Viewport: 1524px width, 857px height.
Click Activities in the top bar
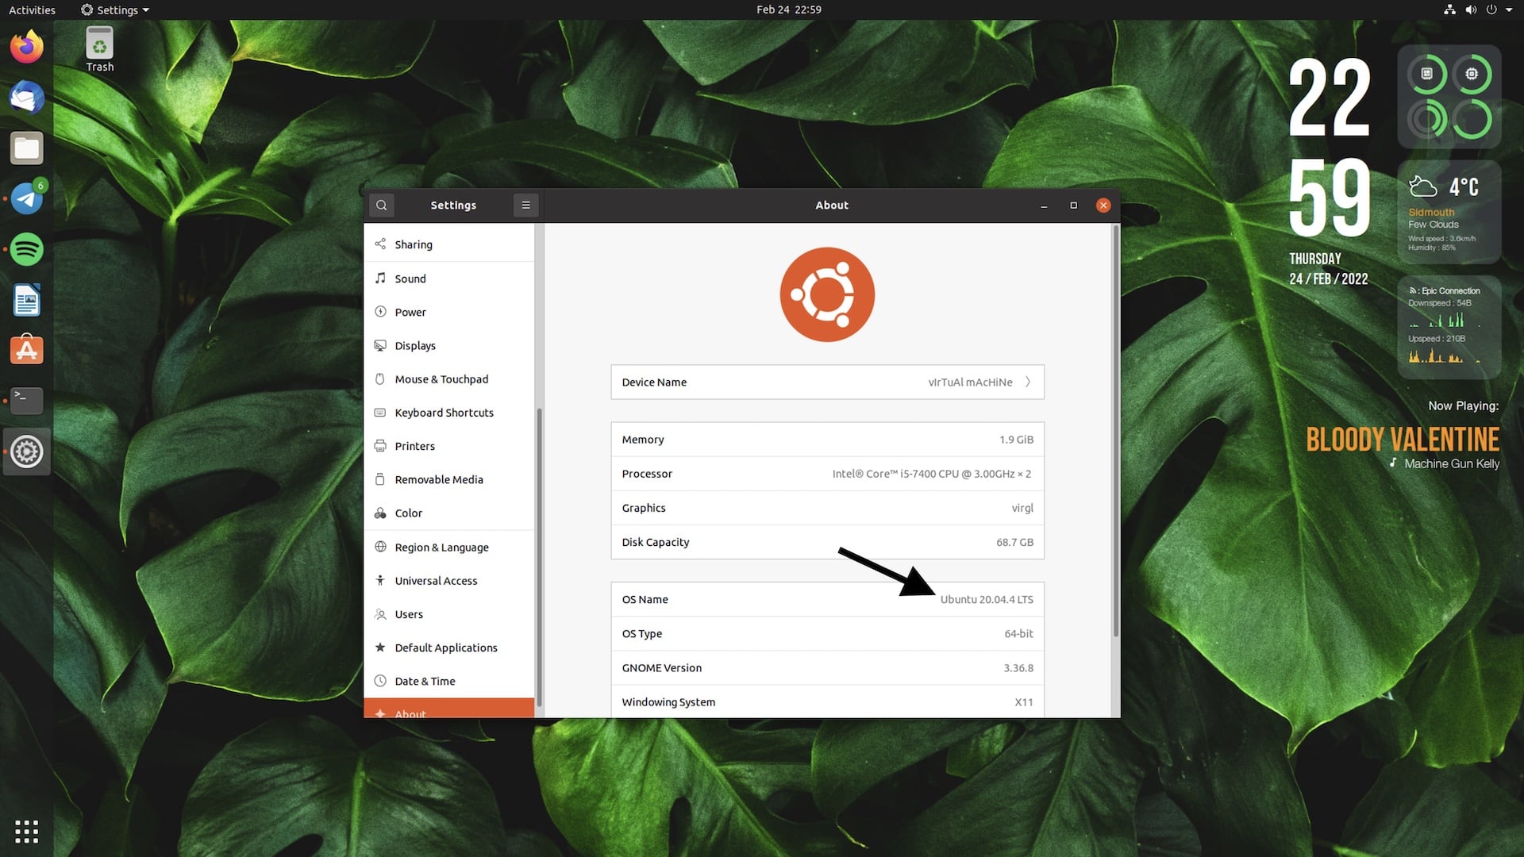(32, 10)
